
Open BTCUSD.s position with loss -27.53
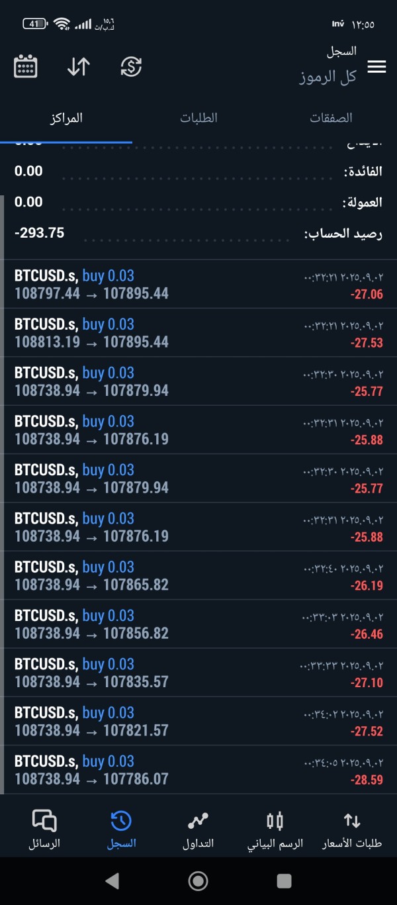point(198,333)
